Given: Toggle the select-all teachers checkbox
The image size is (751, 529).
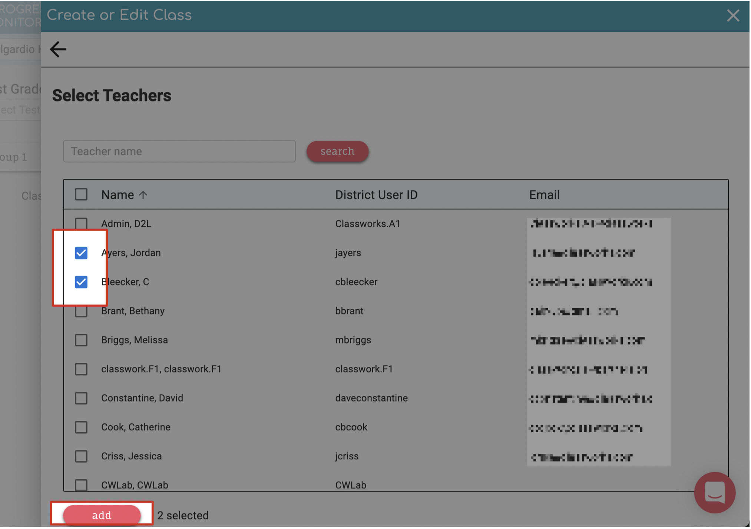Looking at the screenshot, I should coord(81,195).
